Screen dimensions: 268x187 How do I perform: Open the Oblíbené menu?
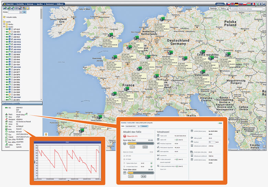pyautogui.click(x=60, y=4)
